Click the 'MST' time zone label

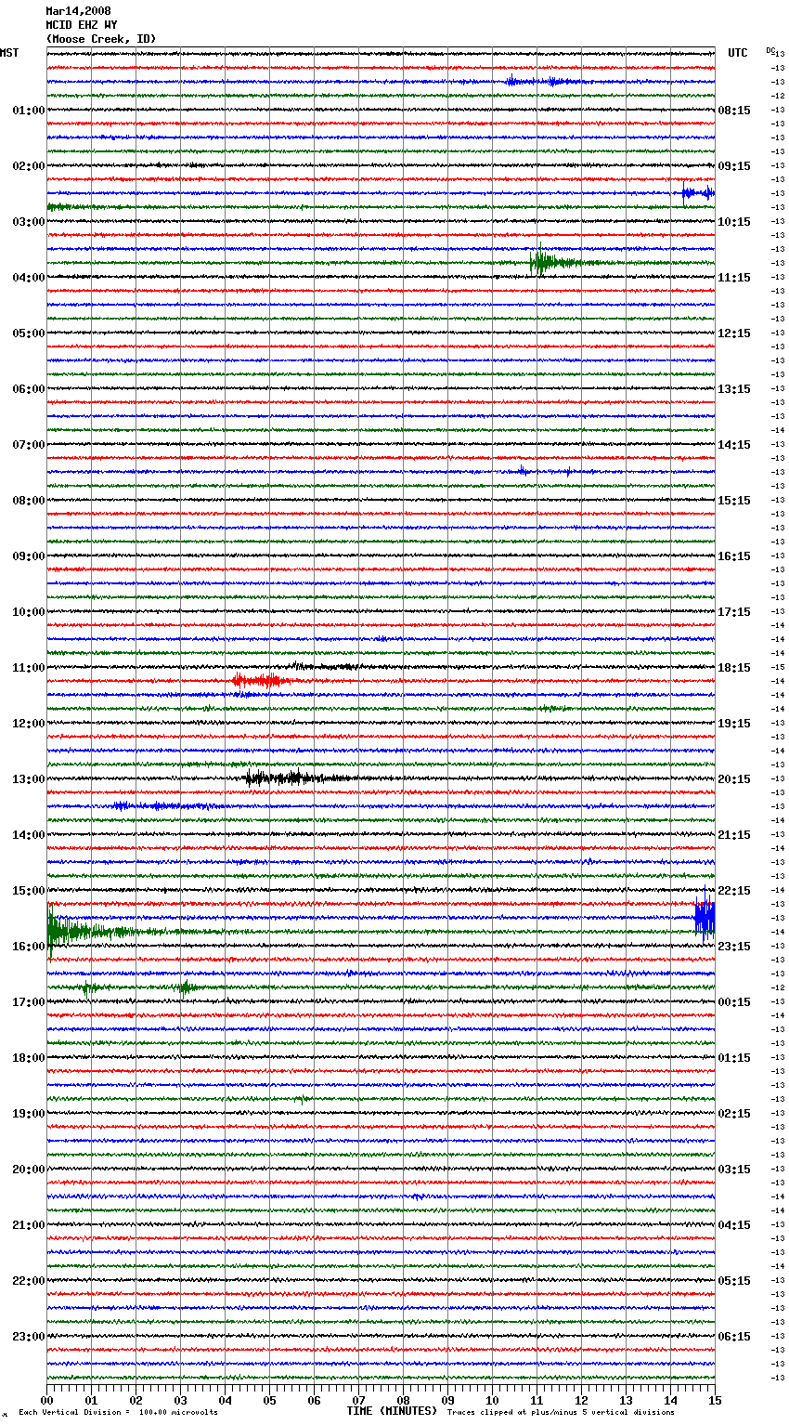(9, 53)
